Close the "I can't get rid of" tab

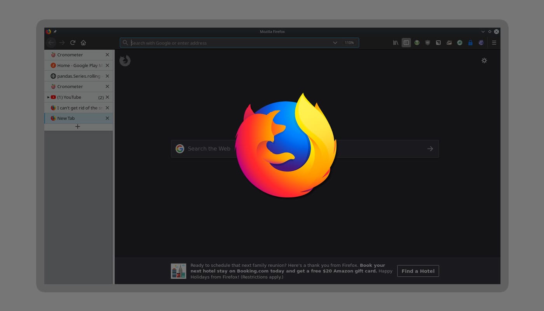[x=107, y=108]
